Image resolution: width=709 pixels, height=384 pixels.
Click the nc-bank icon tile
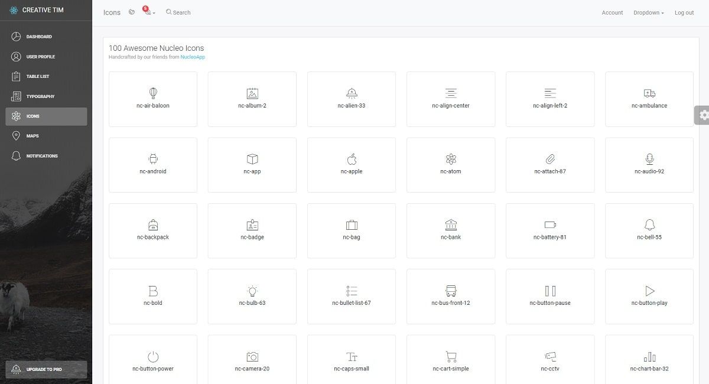point(451,230)
